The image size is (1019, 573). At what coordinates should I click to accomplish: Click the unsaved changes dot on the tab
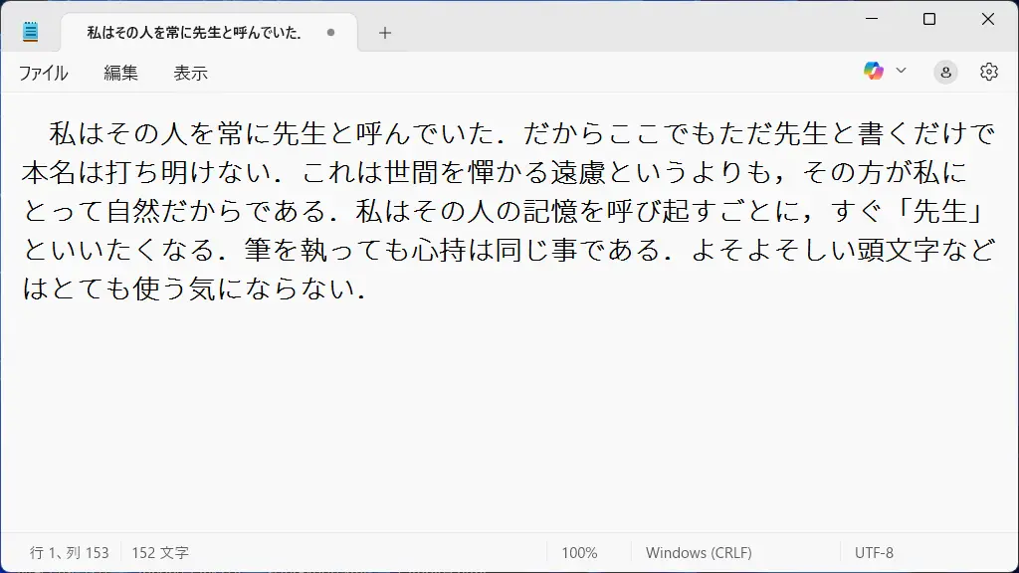click(328, 32)
